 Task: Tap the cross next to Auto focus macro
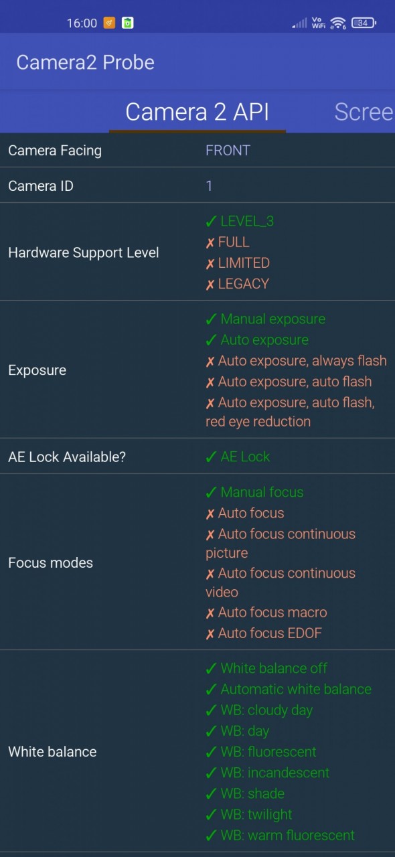210,613
